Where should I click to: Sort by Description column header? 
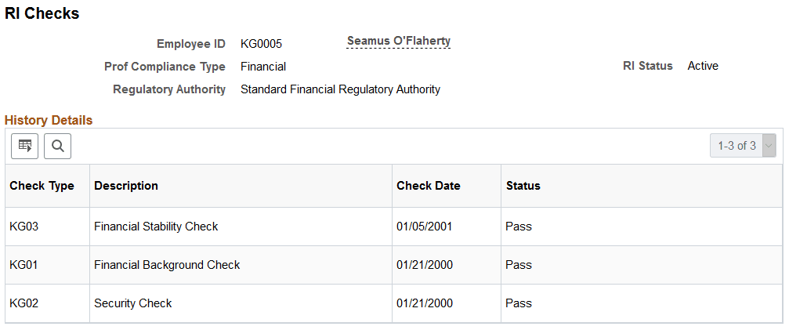click(x=126, y=186)
